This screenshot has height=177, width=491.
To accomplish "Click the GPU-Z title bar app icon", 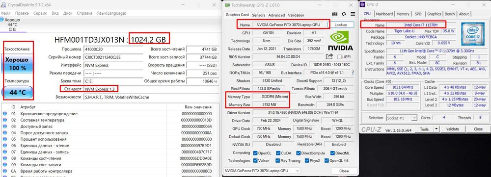I will (227, 5).
